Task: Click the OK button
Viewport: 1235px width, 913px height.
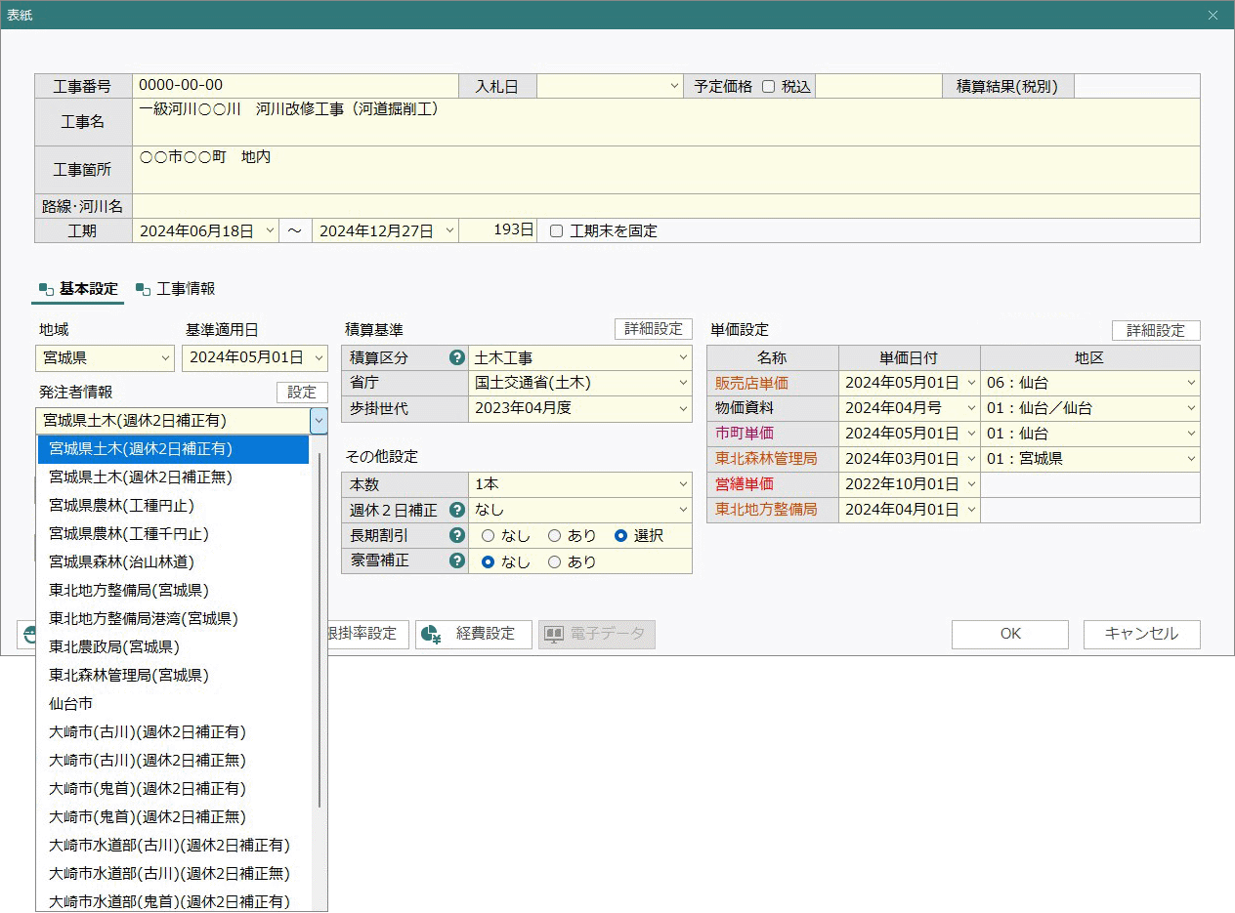Action: tap(1010, 635)
